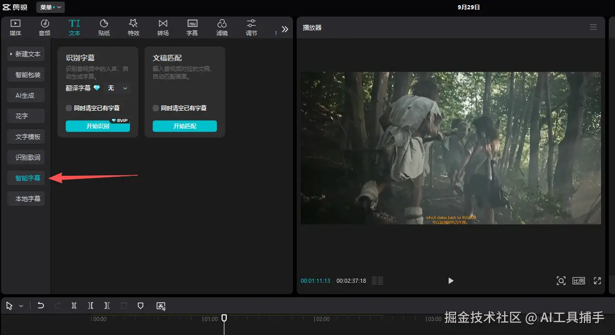615x335 pixels.
Task: Click the total duration 00:02:37:18
Action: [351, 281]
